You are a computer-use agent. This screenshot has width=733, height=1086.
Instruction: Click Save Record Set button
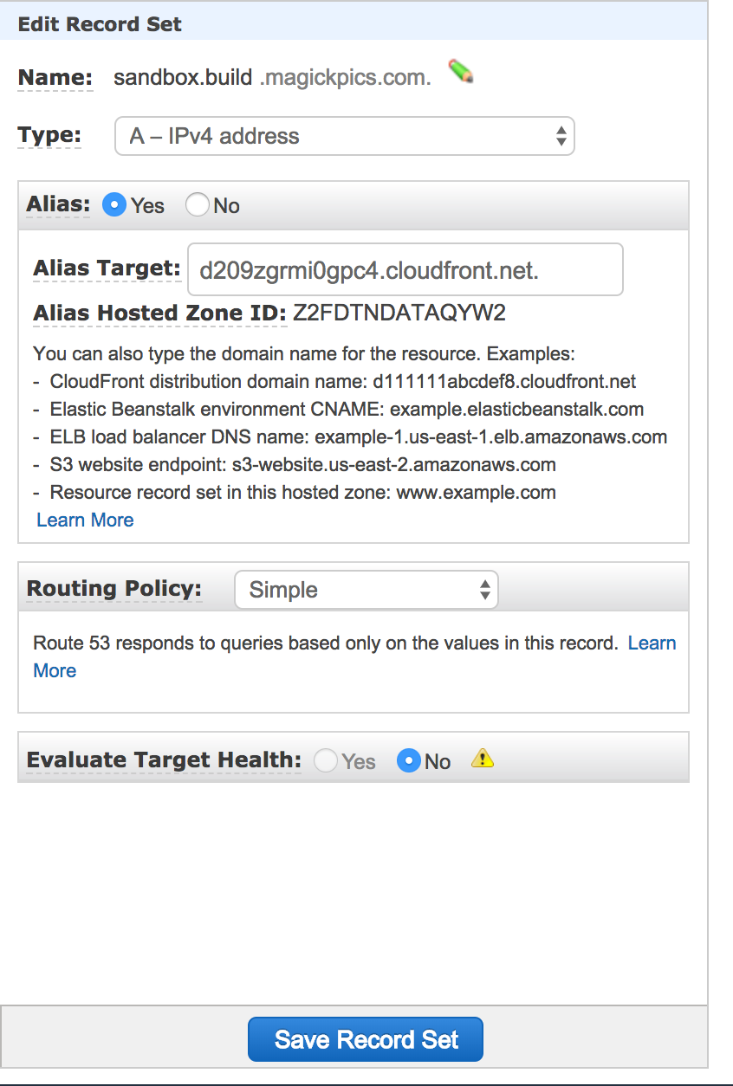point(366,1039)
